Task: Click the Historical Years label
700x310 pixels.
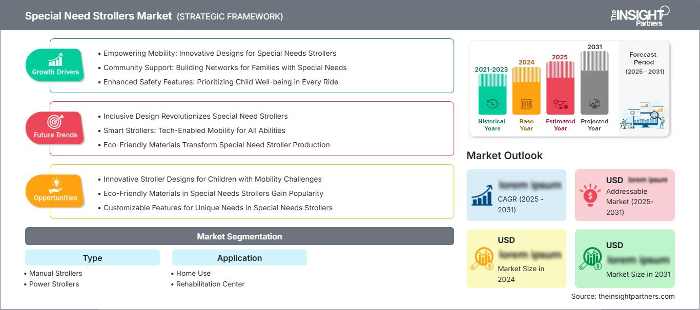Action: [492, 125]
